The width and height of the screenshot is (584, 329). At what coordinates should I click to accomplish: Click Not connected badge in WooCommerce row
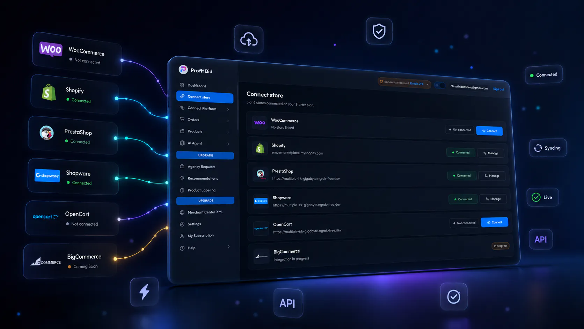pyautogui.click(x=460, y=130)
